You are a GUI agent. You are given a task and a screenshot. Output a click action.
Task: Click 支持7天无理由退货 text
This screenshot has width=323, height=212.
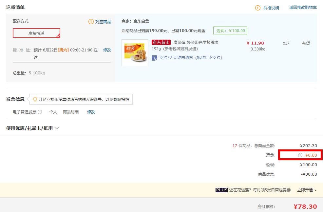coord(191,58)
